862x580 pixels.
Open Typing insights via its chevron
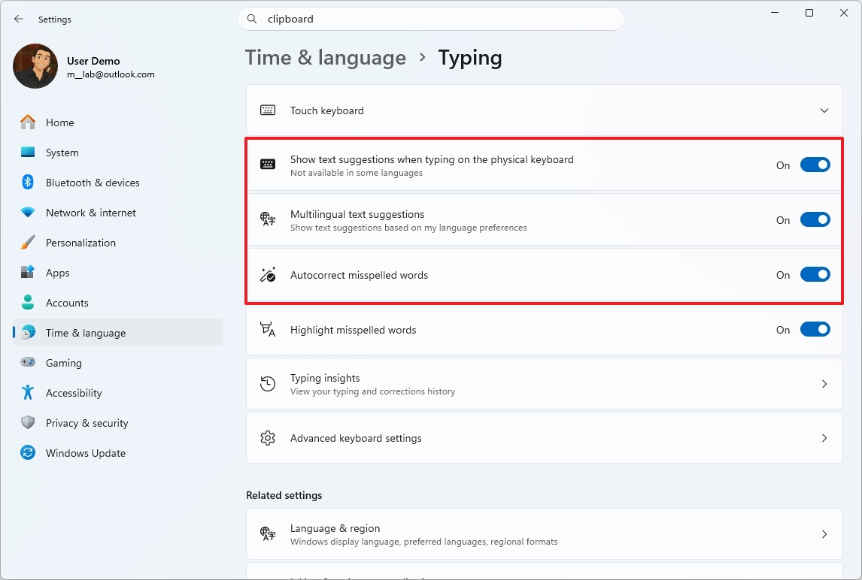[x=824, y=383]
